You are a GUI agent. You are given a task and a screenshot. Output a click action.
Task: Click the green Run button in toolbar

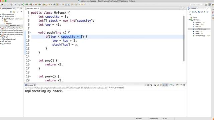(23, 4)
